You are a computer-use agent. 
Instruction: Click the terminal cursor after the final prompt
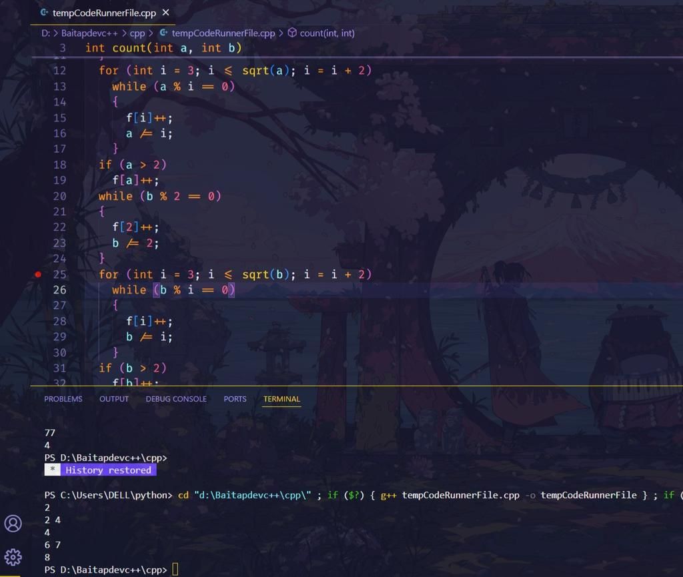175,569
